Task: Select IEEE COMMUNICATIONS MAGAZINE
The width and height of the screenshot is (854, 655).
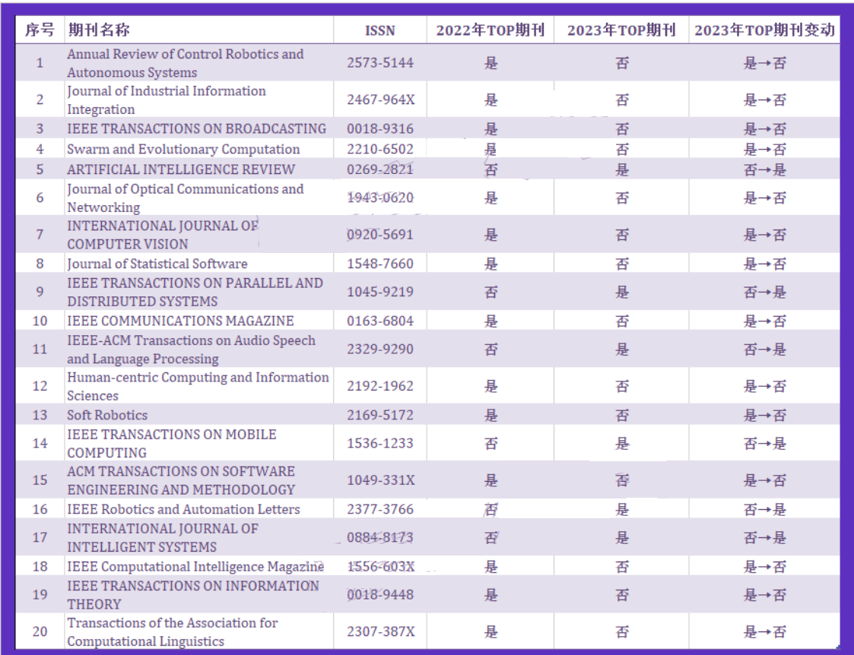Action: (180, 321)
